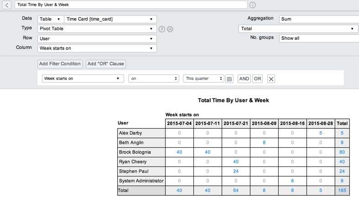Open the Type Pivot Table dropdown
Image resolution: width=359 pixels, height=198 pixels.
click(97, 29)
